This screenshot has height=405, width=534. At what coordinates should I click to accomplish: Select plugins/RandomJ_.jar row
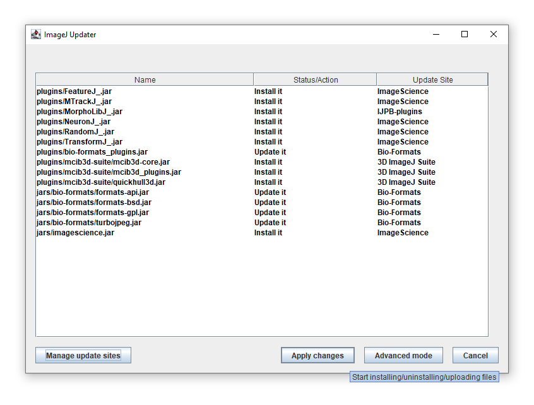pos(261,132)
